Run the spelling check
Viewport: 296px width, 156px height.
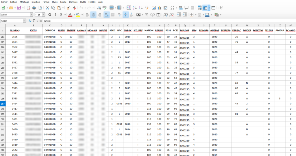104,8
